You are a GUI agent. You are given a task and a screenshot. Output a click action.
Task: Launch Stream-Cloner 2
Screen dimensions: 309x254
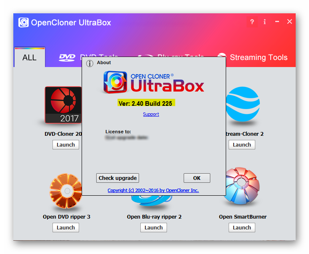pos(242,144)
